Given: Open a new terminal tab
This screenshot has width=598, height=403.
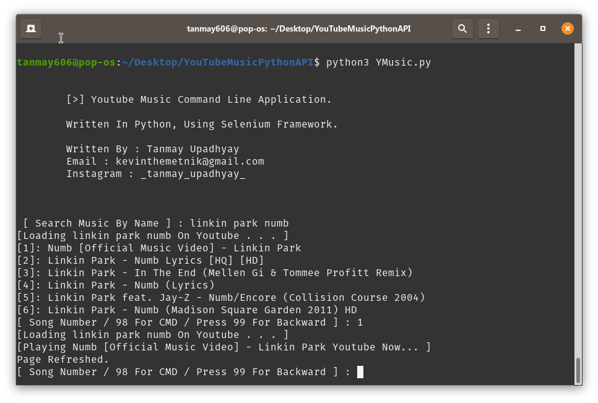Looking at the screenshot, I should pyautogui.click(x=31, y=28).
